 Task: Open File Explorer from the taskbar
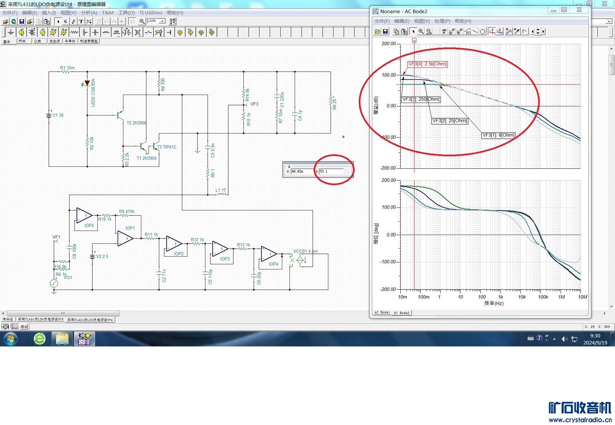tap(62, 339)
